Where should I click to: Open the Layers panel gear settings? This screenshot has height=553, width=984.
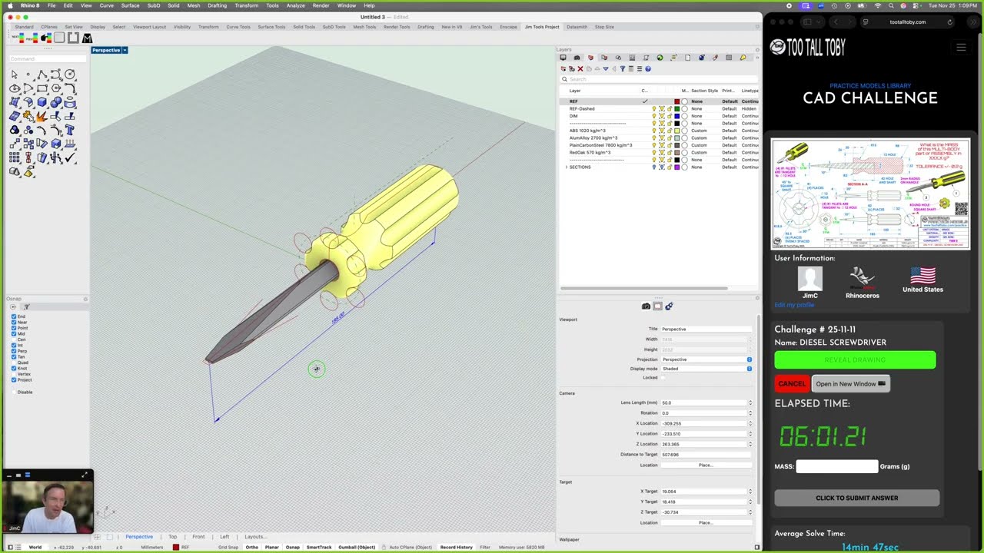[756, 50]
